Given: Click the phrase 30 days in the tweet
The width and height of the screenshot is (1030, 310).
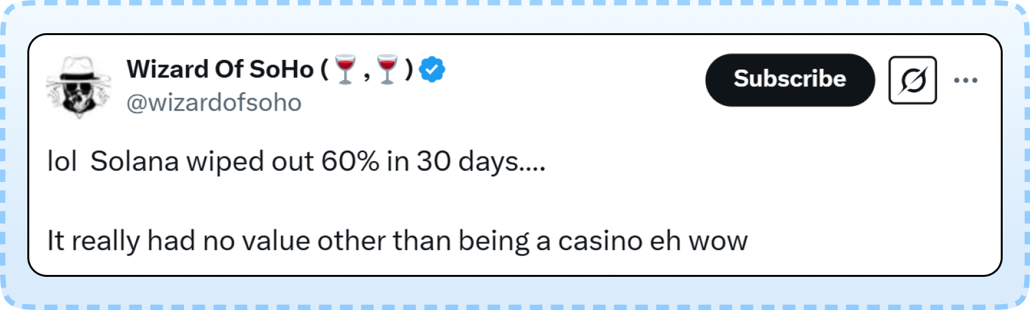Looking at the screenshot, I should pos(468,161).
